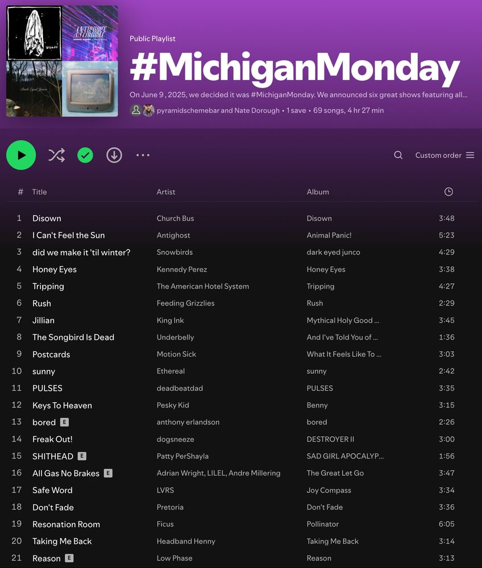Sort by the Artist column header
The image size is (482, 568).
pyautogui.click(x=165, y=192)
